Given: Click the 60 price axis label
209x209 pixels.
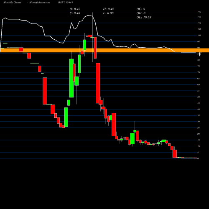Looking at the screenshot, I should tap(199, 85).
